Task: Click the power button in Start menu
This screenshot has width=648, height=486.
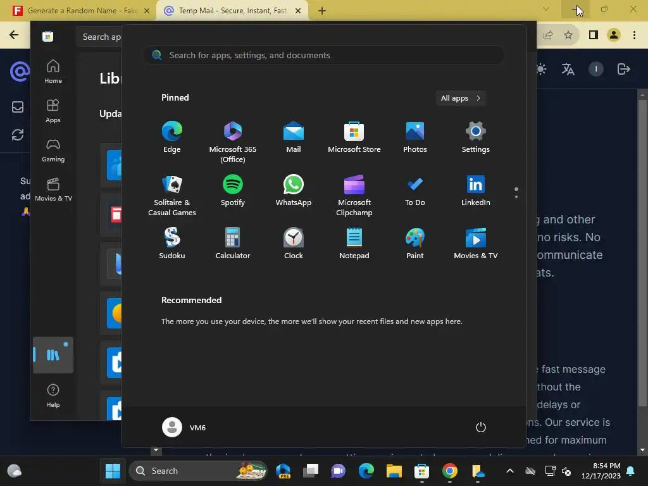Action: 481,427
